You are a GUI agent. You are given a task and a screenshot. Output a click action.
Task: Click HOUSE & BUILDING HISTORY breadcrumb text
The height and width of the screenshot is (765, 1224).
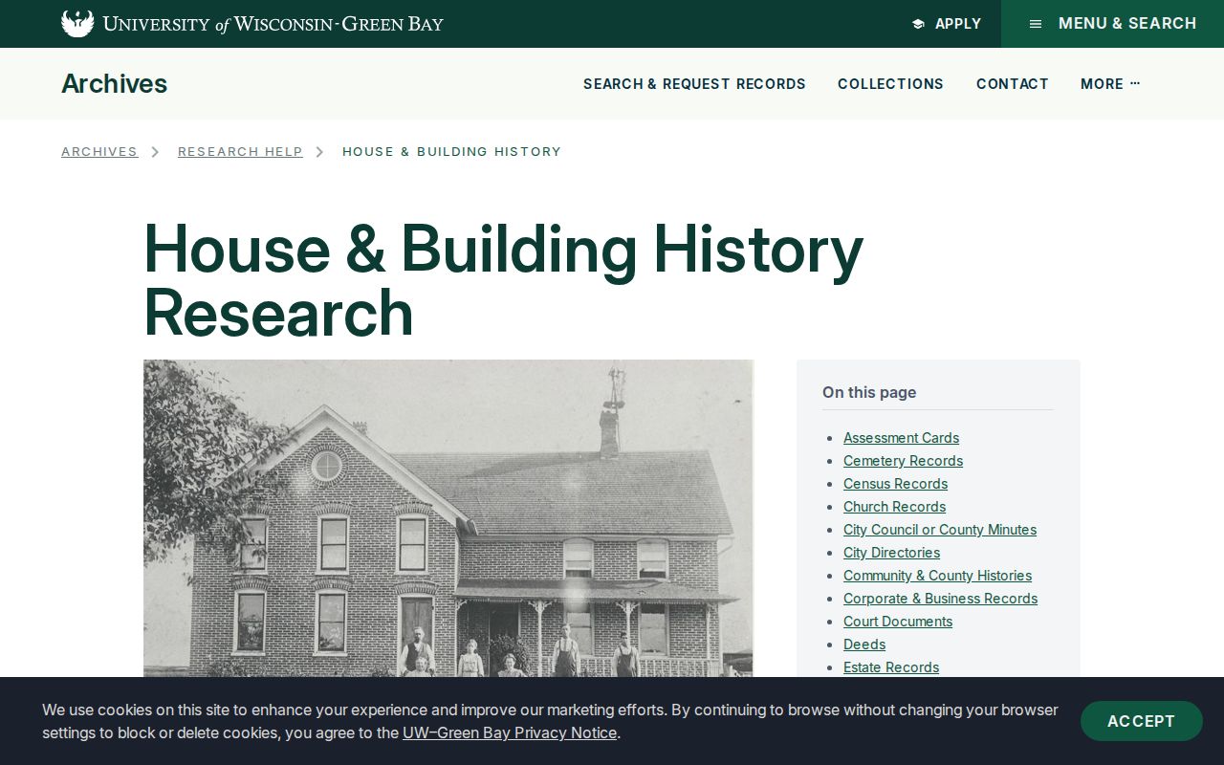pos(451,151)
